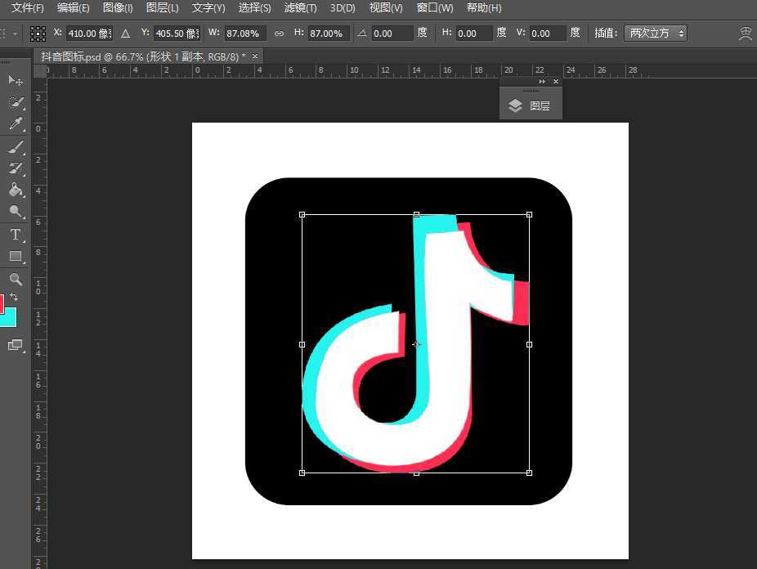
Task: Click the W width field showing 87.08%
Action: click(x=245, y=34)
